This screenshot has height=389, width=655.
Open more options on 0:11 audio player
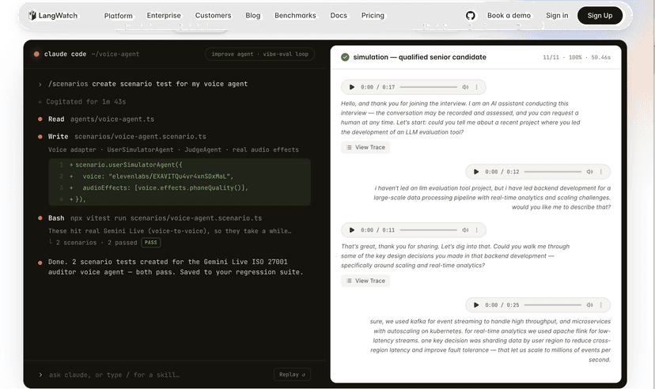[477, 230]
